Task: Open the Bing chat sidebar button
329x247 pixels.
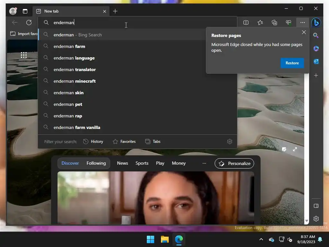Action: pyautogui.click(x=316, y=23)
